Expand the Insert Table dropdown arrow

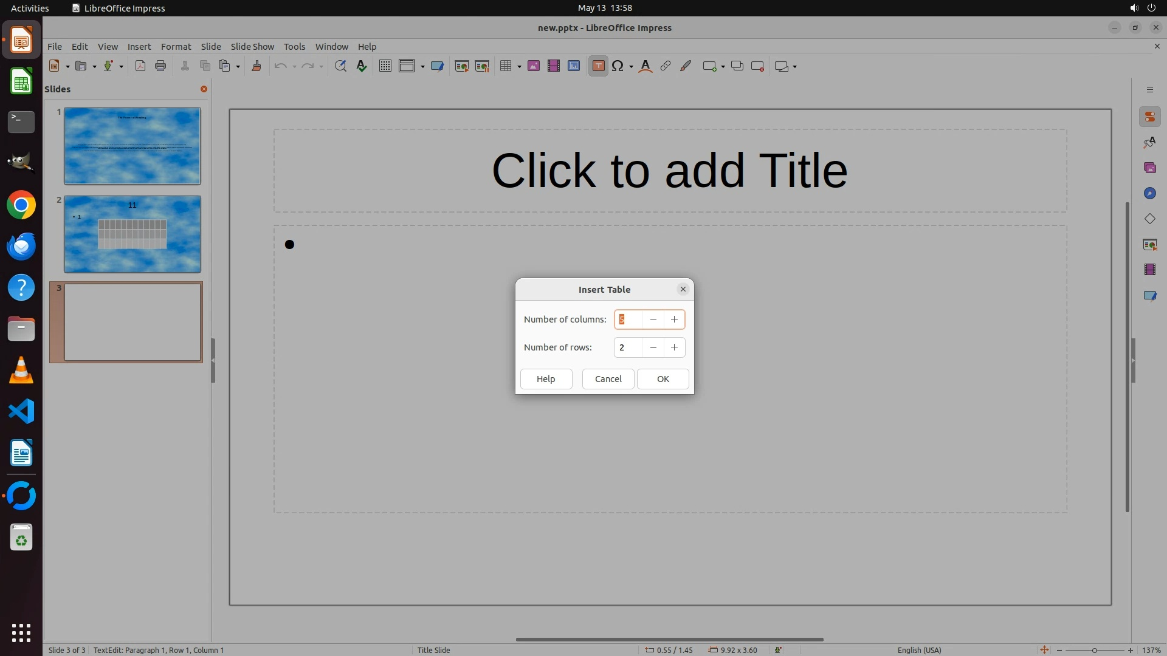pyautogui.click(x=519, y=66)
